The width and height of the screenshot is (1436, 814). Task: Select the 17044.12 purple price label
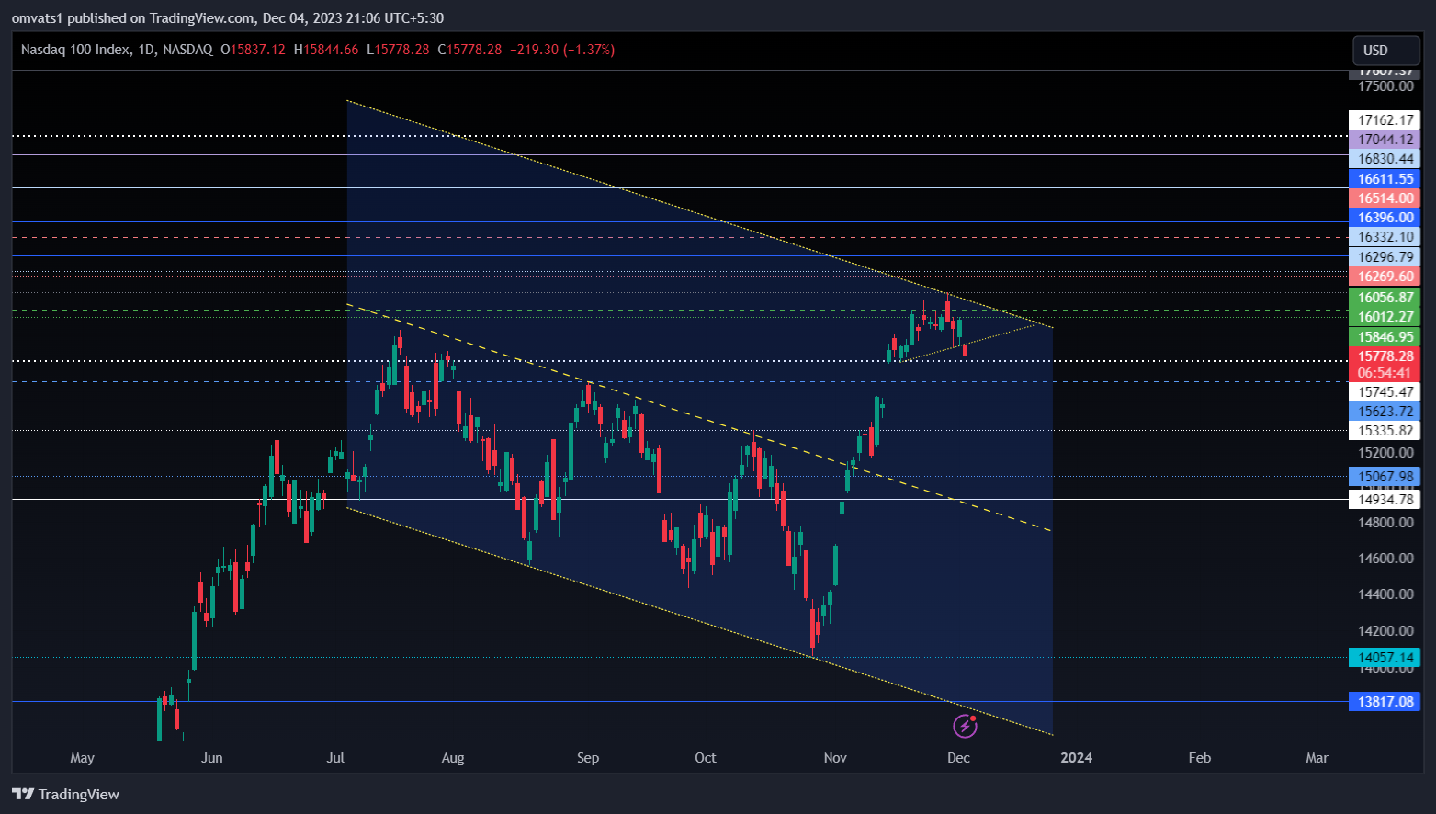1385,140
